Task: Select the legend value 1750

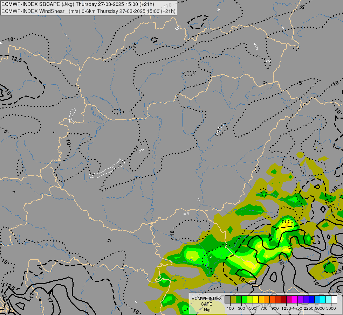Action: coord(297,308)
